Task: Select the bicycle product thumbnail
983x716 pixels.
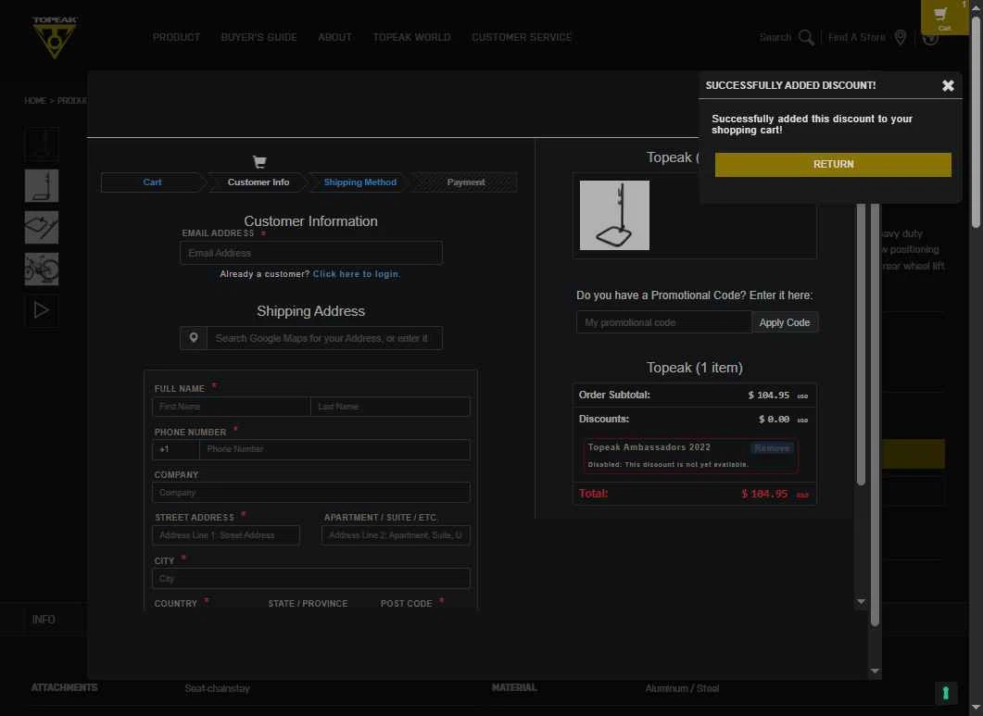Action: tap(42, 269)
